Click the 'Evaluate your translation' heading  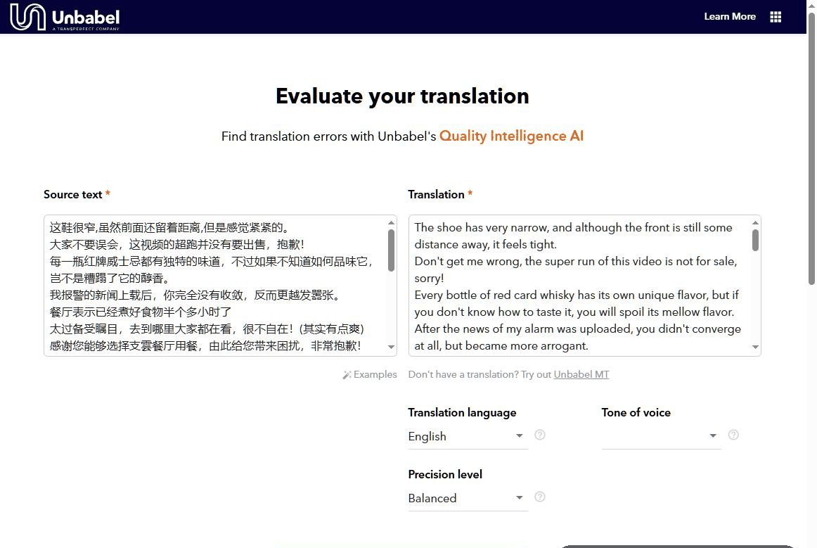click(x=402, y=96)
